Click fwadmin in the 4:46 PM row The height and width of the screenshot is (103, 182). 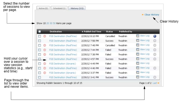point(123,68)
